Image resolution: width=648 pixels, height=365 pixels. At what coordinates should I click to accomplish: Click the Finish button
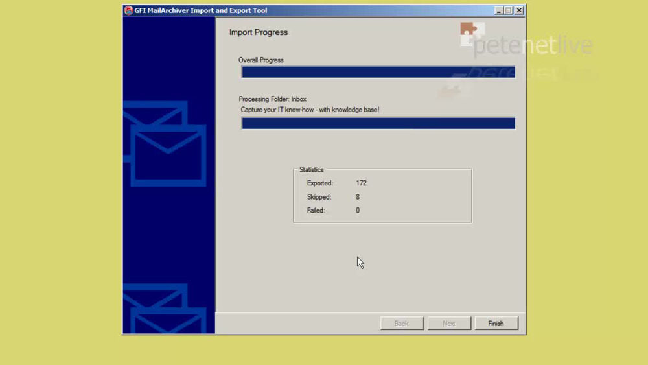pos(496,324)
